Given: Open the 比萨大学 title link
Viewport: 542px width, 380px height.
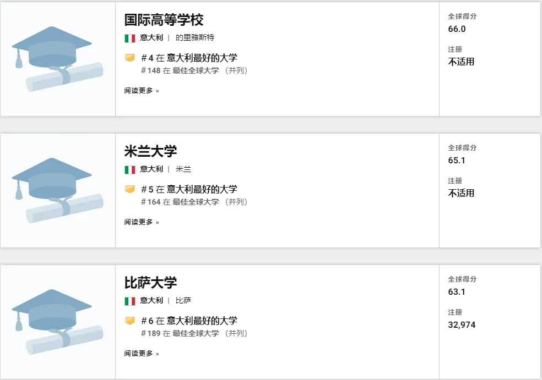Looking at the screenshot, I should [x=150, y=283].
